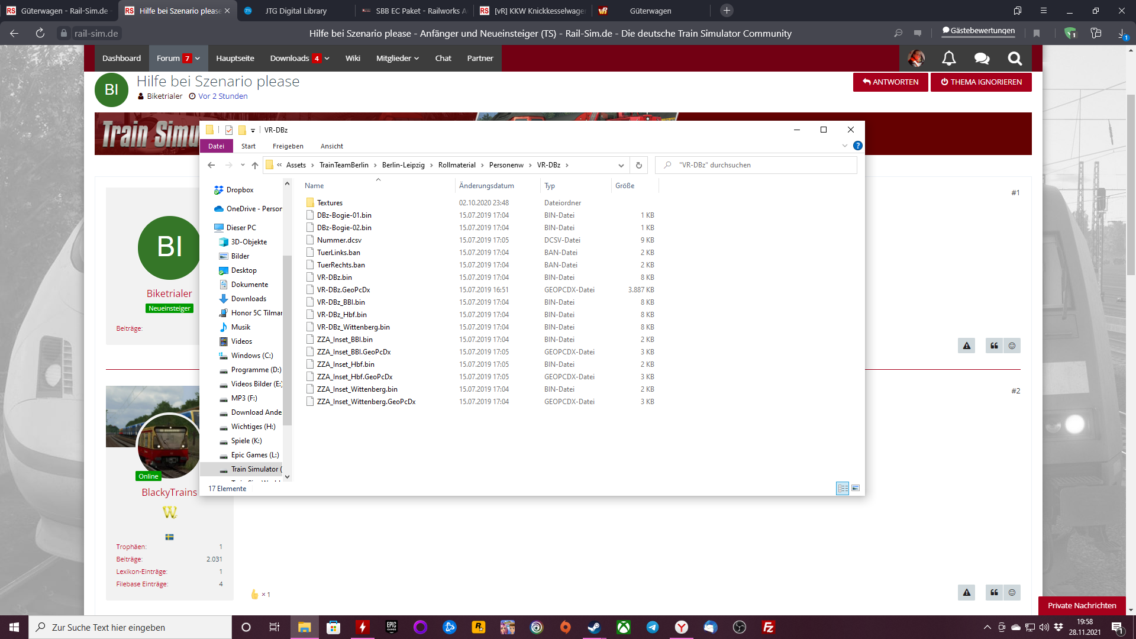
Task: Quote post #1 with quote icon
Action: pyautogui.click(x=994, y=346)
